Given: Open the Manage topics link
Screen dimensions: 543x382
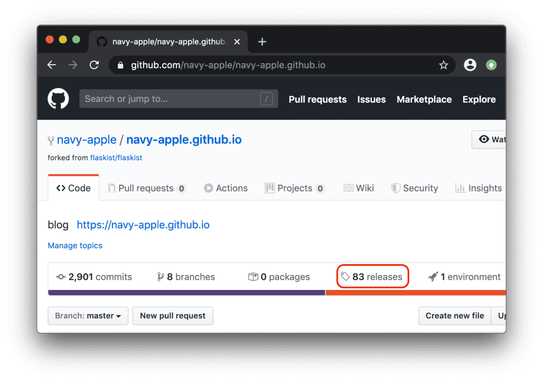Looking at the screenshot, I should tap(75, 245).
